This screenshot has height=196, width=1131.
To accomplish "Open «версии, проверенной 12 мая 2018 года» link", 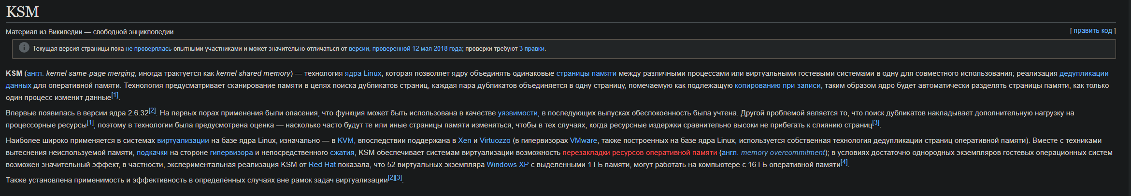I will tap(405, 49).
